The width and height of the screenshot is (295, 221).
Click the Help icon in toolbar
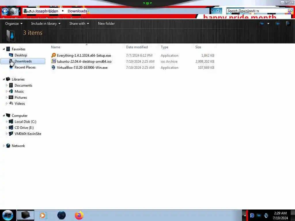click(288, 24)
